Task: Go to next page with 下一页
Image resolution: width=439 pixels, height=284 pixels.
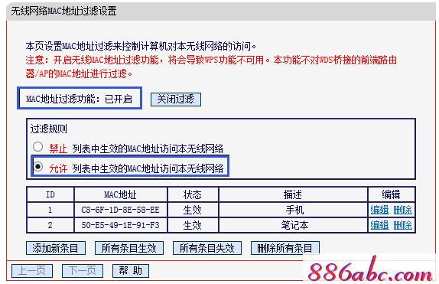Action: (x=83, y=271)
